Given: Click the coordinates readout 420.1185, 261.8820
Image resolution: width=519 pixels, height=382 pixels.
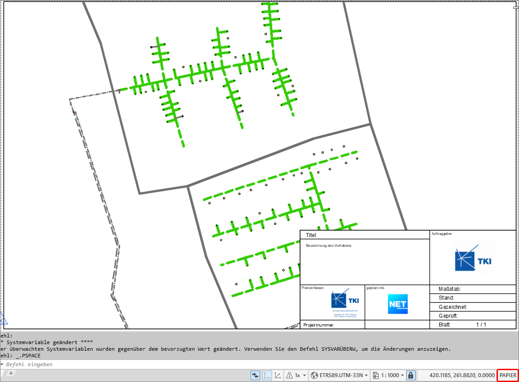Looking at the screenshot, I should 462,375.
